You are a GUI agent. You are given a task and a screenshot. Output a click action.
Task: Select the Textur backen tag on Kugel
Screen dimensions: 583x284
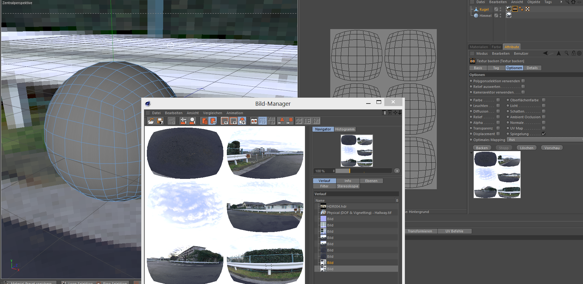(515, 9)
